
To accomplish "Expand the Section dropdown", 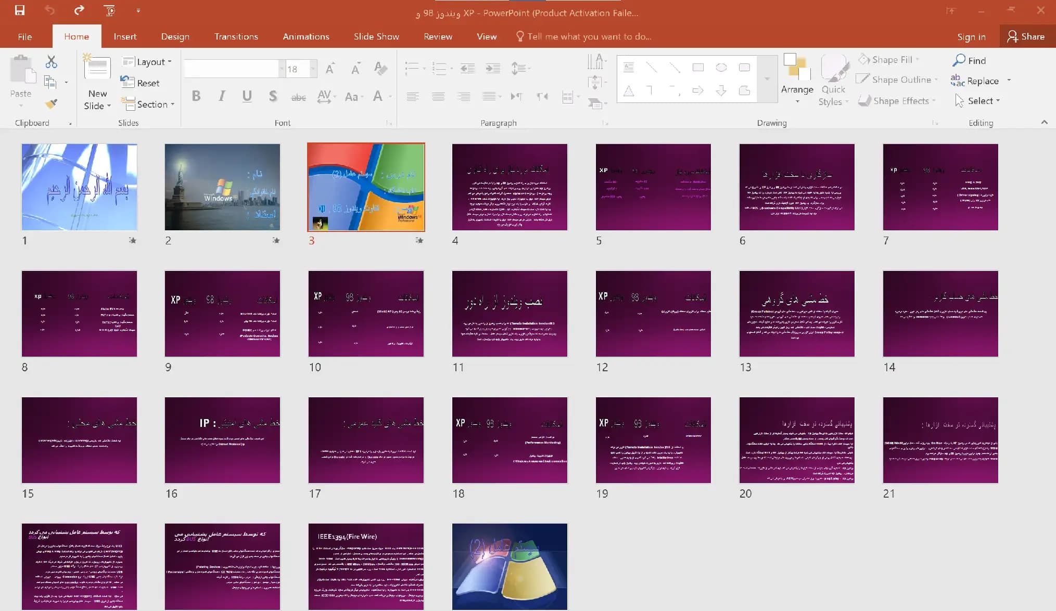I will (x=148, y=104).
